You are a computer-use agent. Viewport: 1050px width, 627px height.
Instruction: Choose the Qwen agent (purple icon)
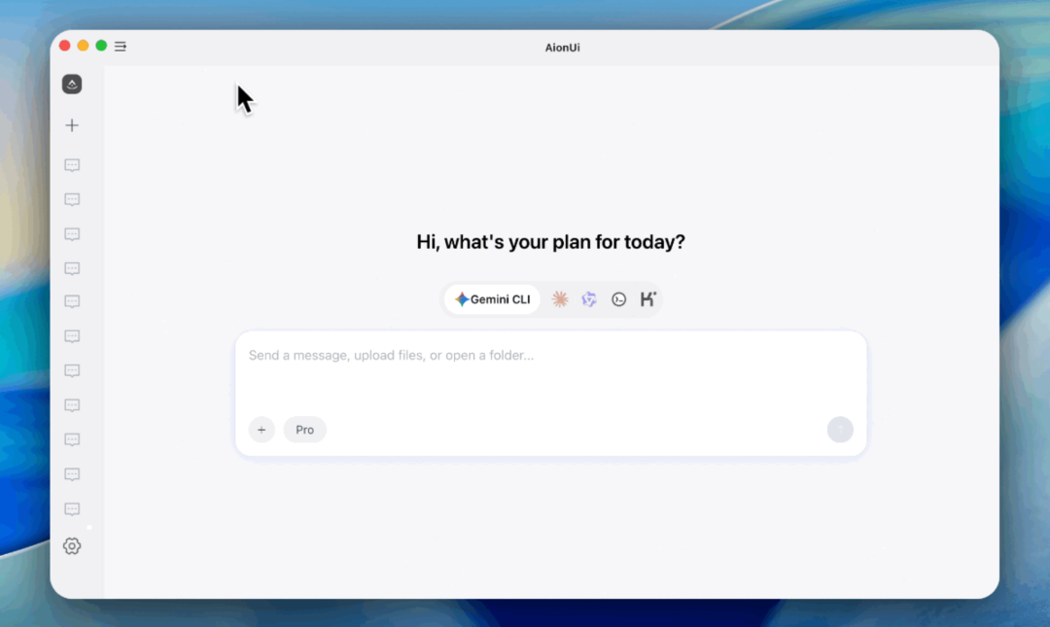(x=589, y=299)
